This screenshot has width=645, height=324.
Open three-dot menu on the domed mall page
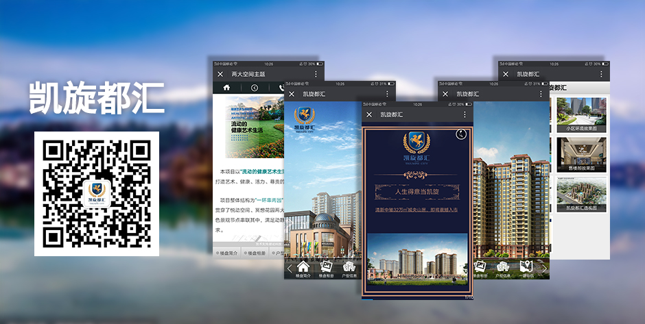387,94
